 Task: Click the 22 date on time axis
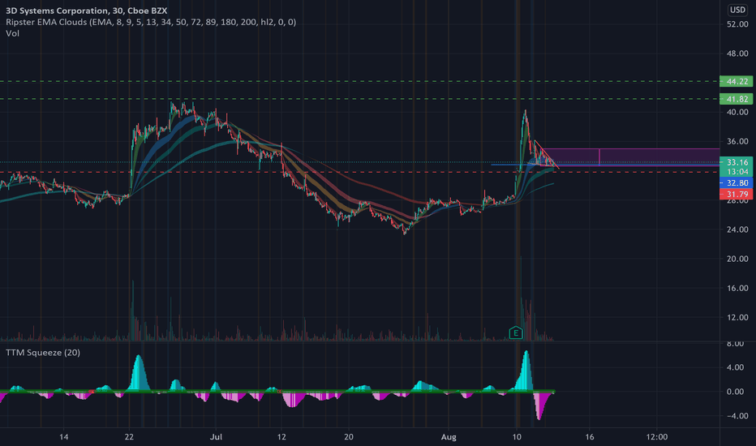[129, 437]
